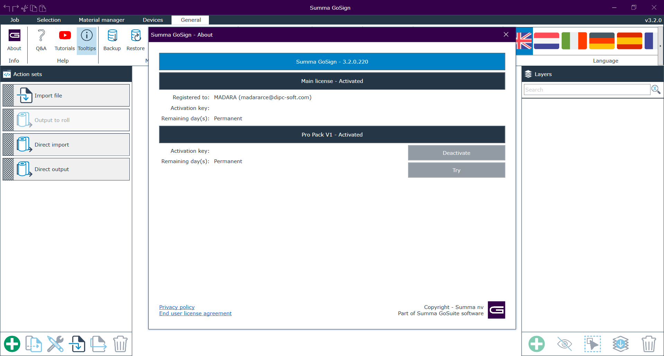Click the Deactivate Pro Pack button
This screenshot has width=664, height=356.
pyautogui.click(x=456, y=153)
